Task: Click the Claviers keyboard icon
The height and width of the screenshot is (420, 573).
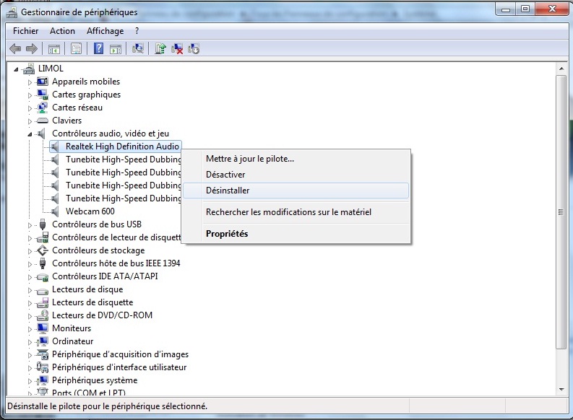Action: pos(43,121)
